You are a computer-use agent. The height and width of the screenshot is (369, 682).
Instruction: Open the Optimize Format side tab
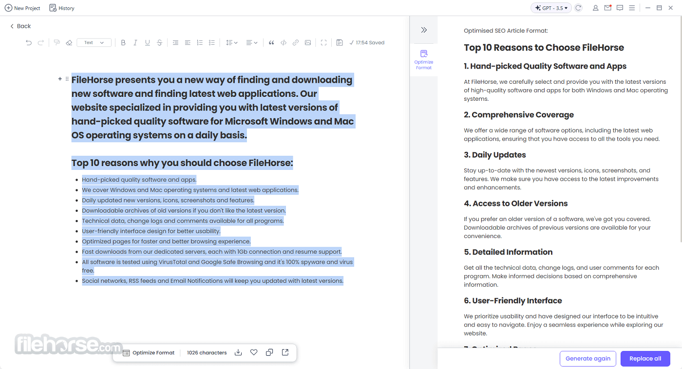click(x=424, y=59)
